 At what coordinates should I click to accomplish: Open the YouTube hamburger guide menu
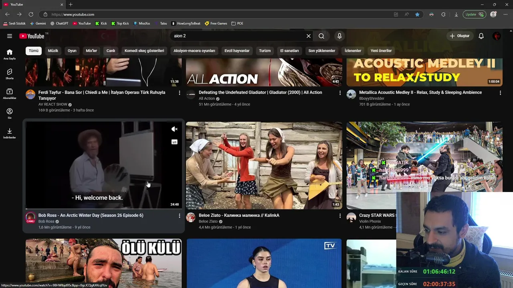pyautogui.click(x=10, y=36)
